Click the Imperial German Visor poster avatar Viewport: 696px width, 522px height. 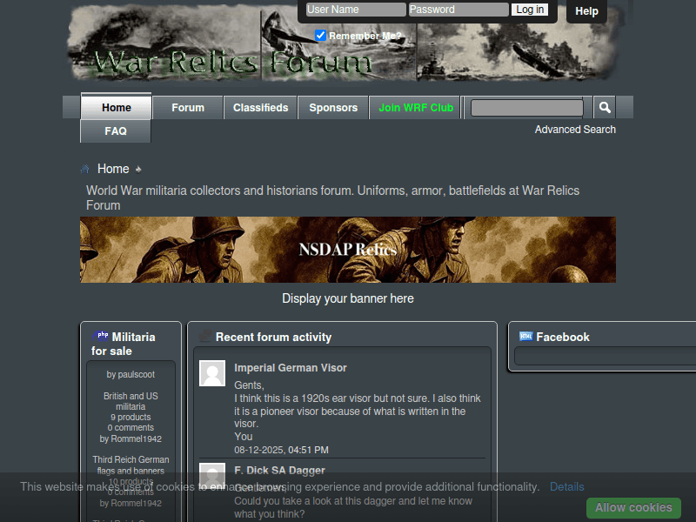click(x=212, y=373)
